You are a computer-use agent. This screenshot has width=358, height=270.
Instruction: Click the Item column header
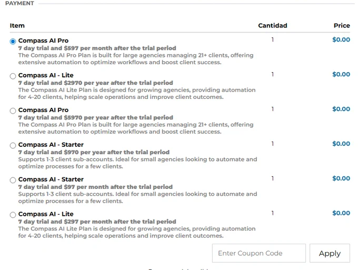click(x=17, y=26)
